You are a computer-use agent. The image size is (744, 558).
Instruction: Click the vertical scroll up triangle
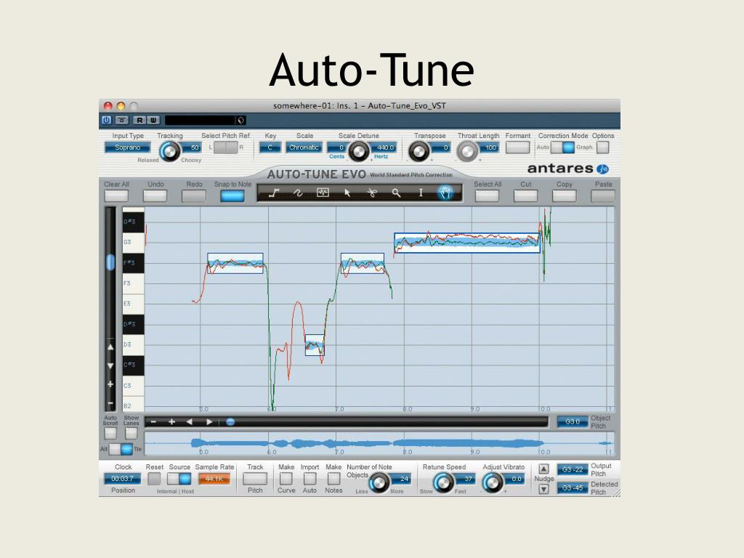pyautogui.click(x=110, y=347)
